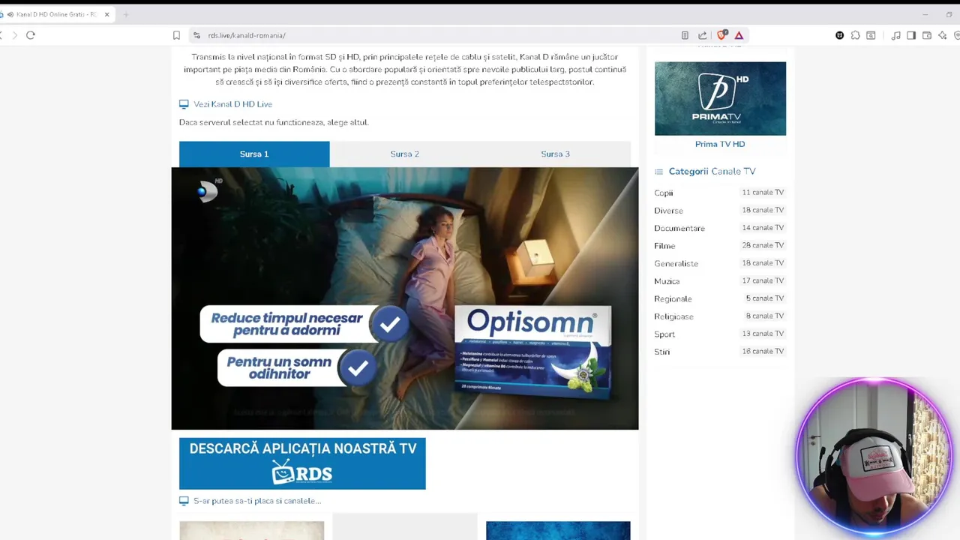960x540 pixels.
Task: Open the Prima TV HD link
Action: pyautogui.click(x=720, y=144)
